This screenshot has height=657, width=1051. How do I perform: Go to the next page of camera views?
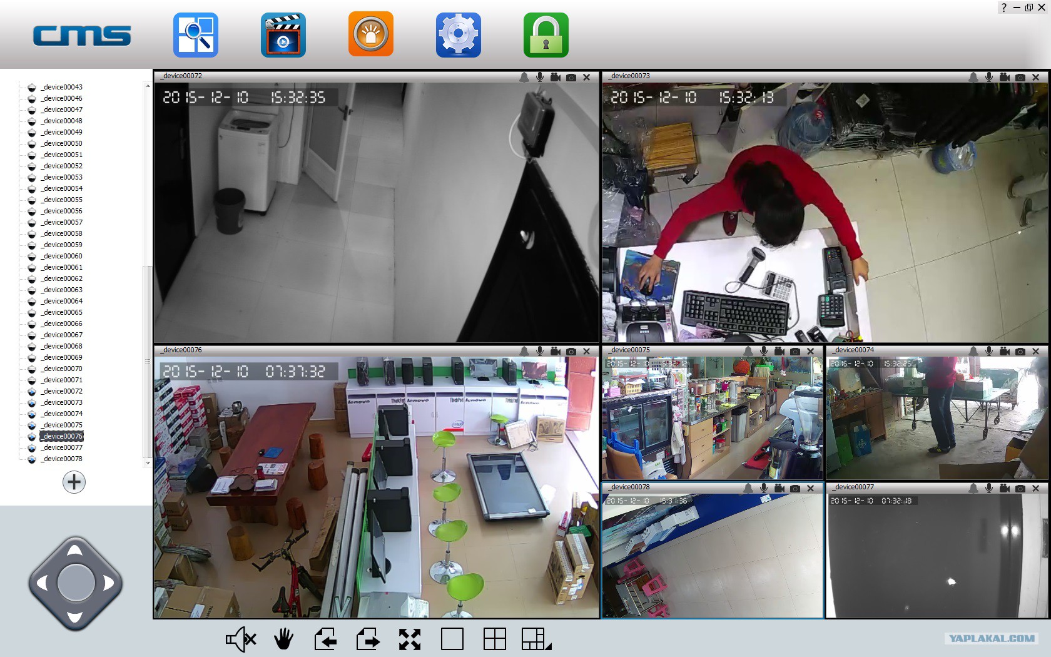tap(368, 639)
